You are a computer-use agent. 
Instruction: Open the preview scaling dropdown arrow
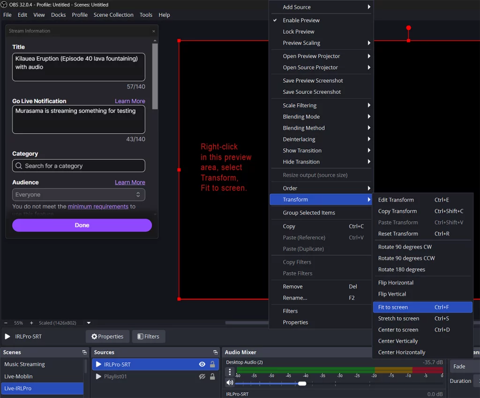click(x=89, y=323)
